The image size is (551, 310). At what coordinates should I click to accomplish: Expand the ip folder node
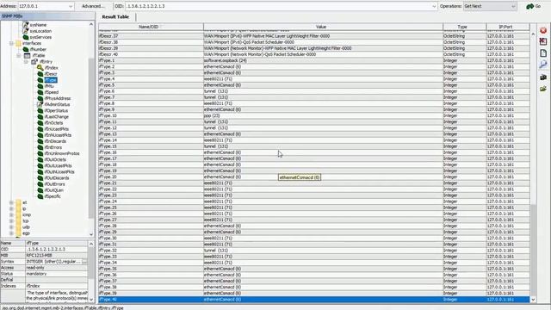11,208
